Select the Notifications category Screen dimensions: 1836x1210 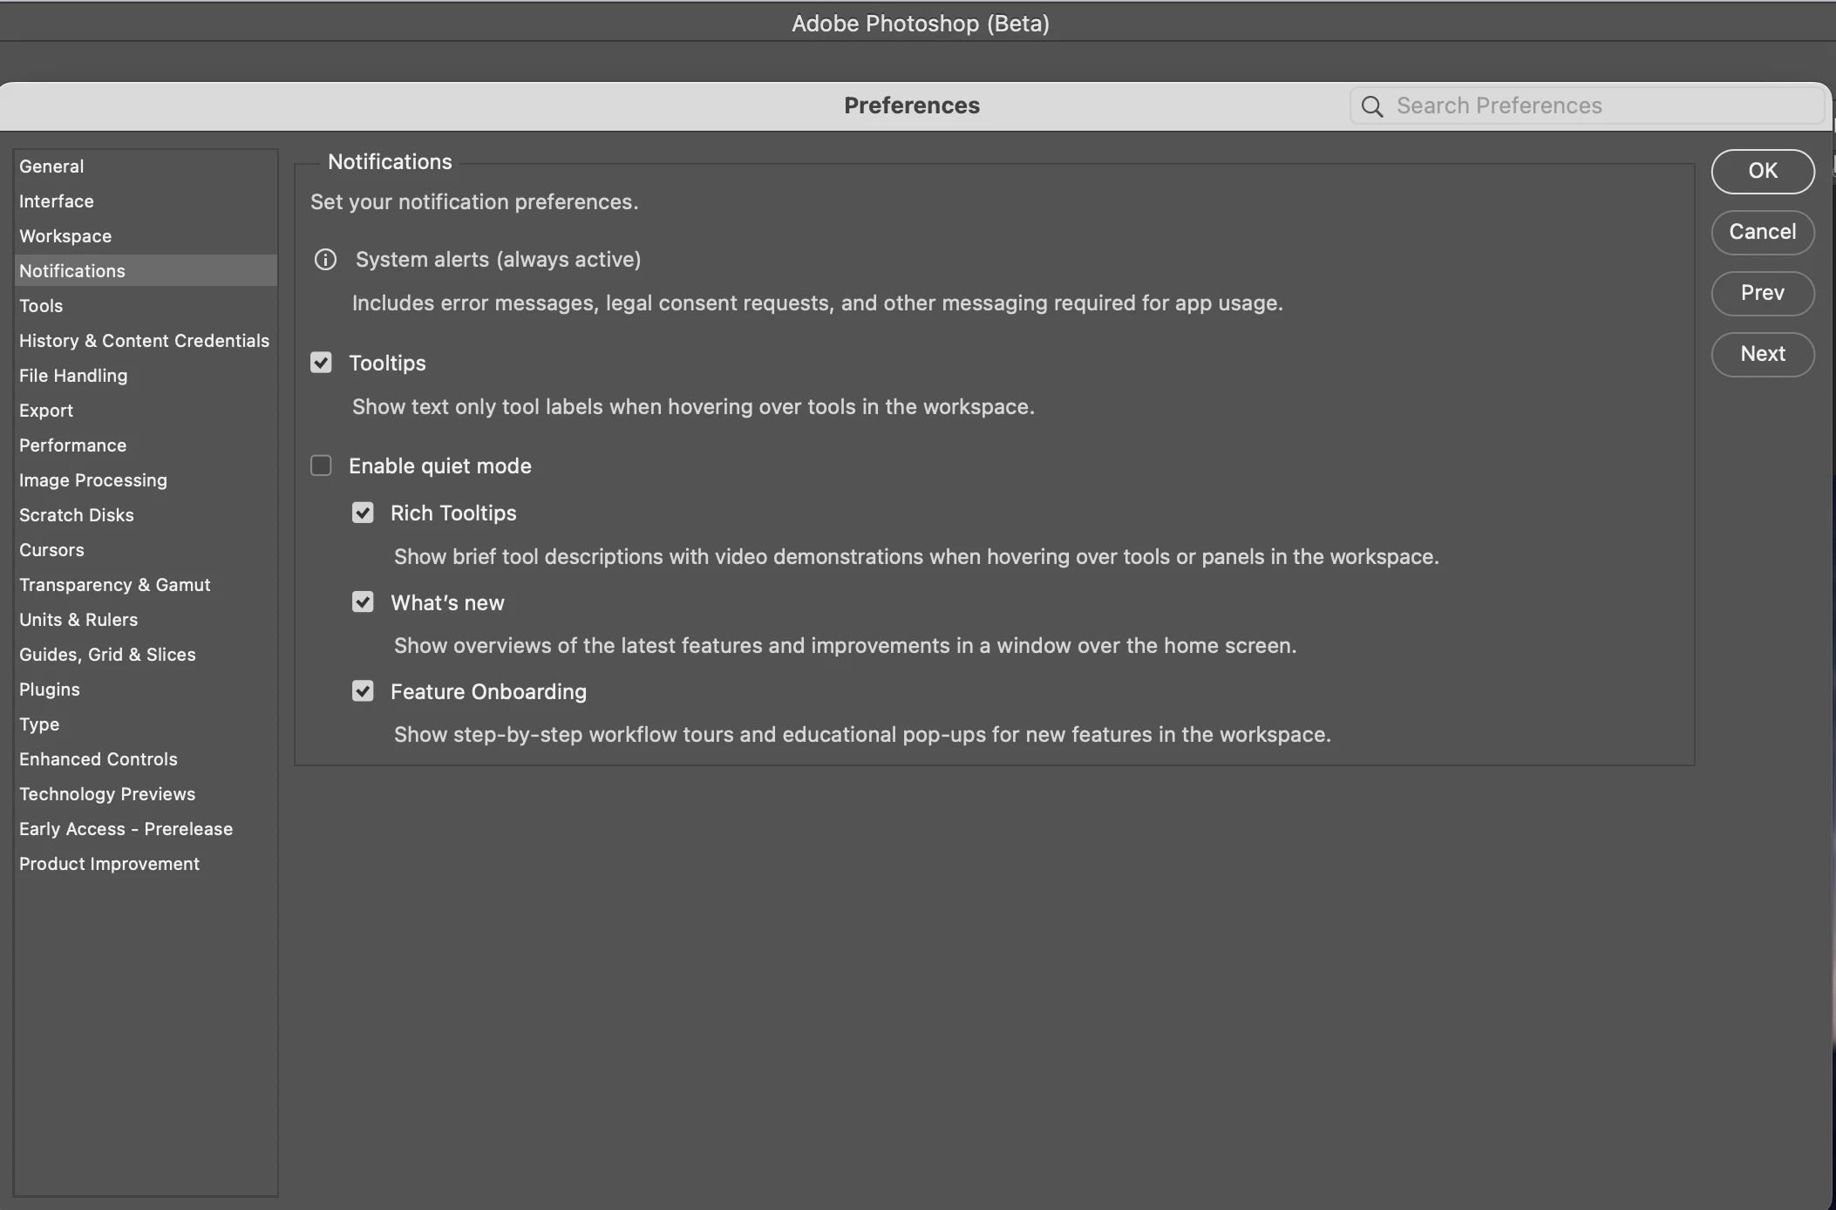tap(146, 271)
